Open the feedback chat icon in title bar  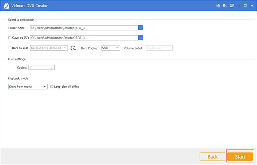(224, 6)
